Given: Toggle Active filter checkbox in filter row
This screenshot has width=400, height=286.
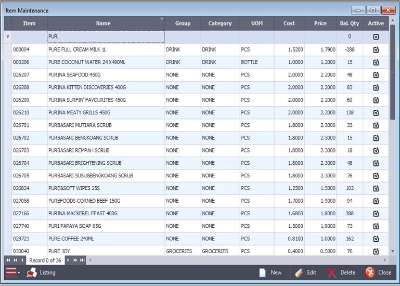Looking at the screenshot, I should pos(376,37).
